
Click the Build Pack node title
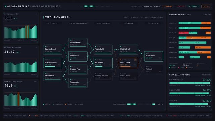tap(150, 56)
